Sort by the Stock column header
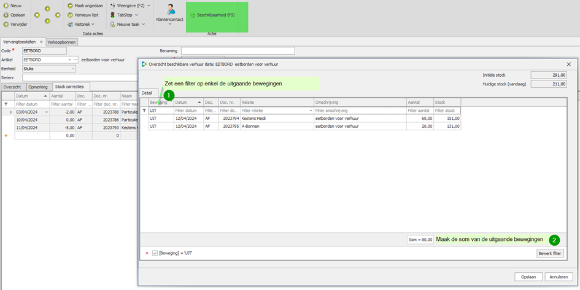 pos(447,102)
